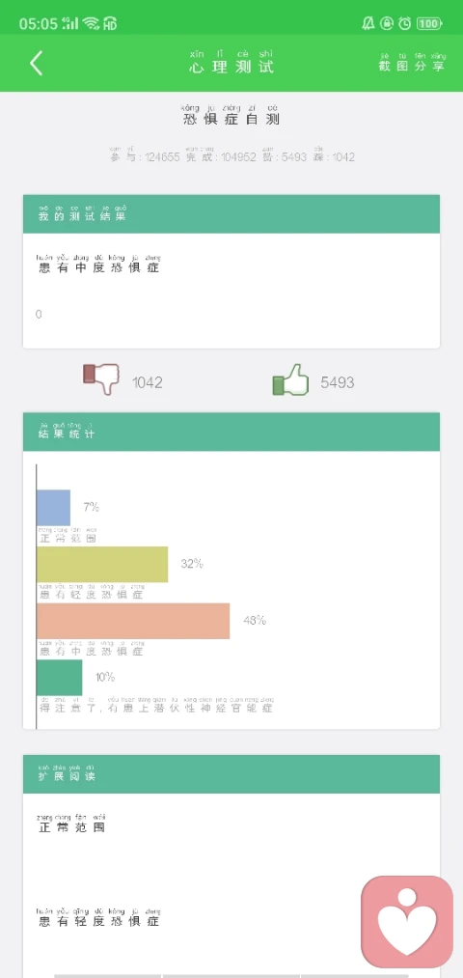Tap the rotation lock status icon
This screenshot has width=463, height=978.
click(387, 24)
